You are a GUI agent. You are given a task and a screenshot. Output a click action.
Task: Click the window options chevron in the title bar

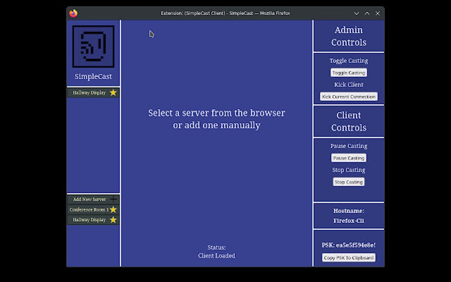click(356, 13)
